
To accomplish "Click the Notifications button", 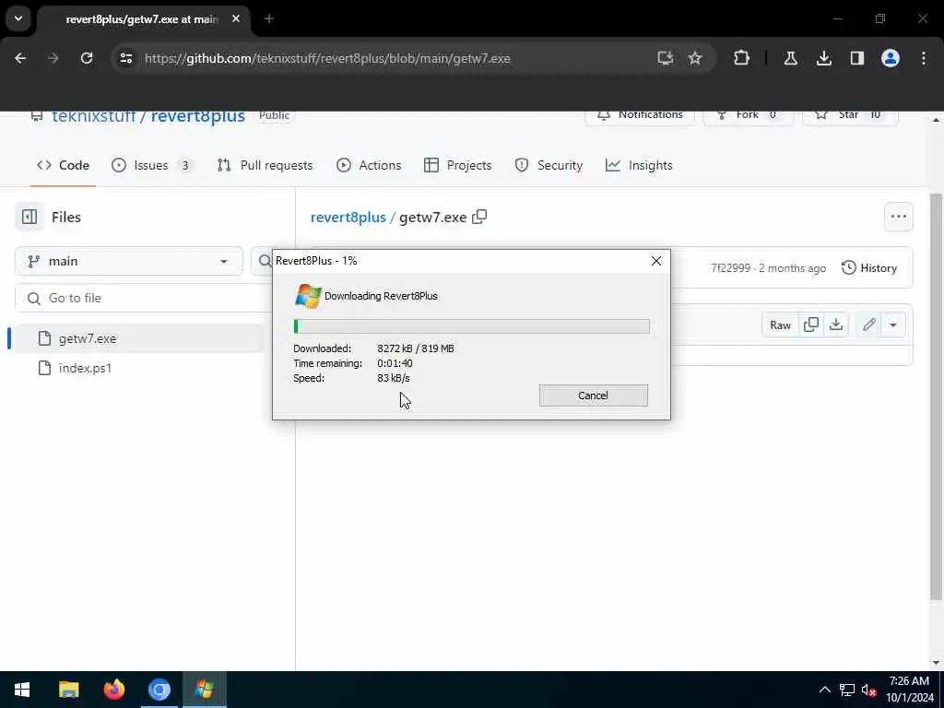I will coord(640,115).
